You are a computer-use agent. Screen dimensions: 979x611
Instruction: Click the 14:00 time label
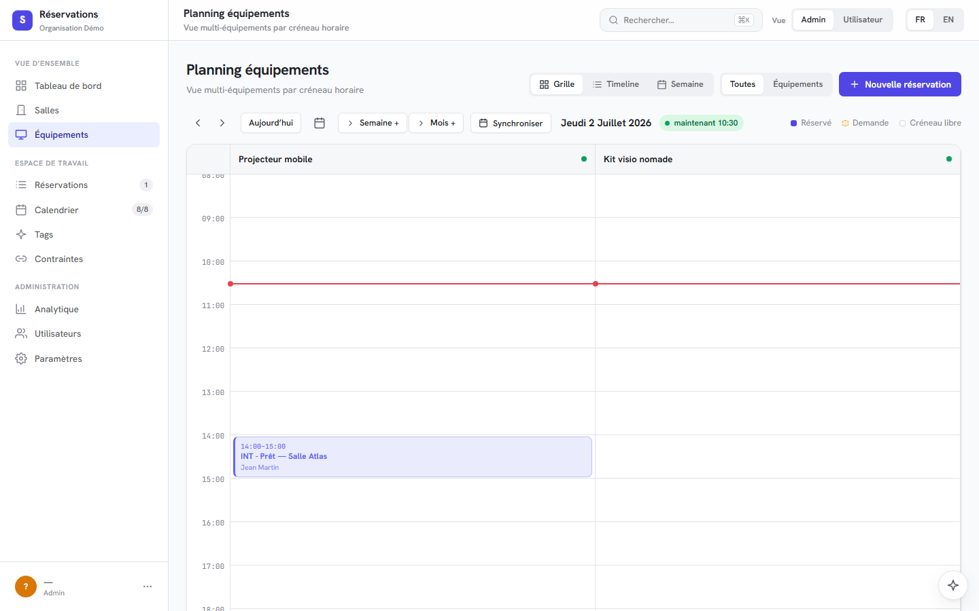pyautogui.click(x=213, y=436)
